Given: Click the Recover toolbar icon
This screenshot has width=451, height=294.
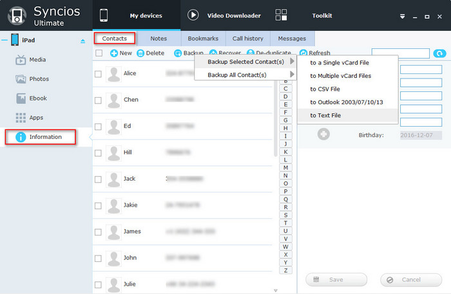Looking at the screenshot, I should tap(213, 53).
